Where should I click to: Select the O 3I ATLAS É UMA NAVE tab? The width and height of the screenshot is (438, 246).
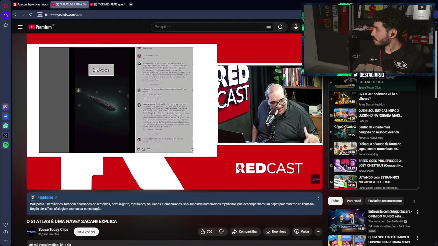(69, 4)
